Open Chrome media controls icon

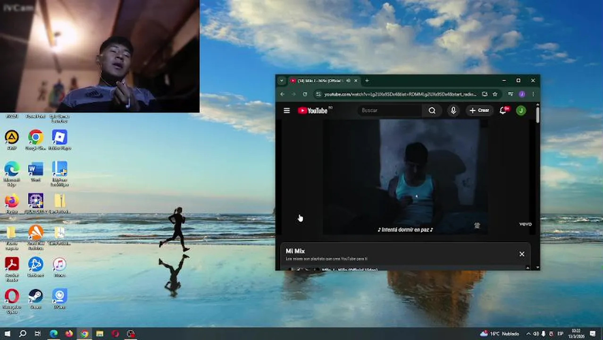[511, 94]
